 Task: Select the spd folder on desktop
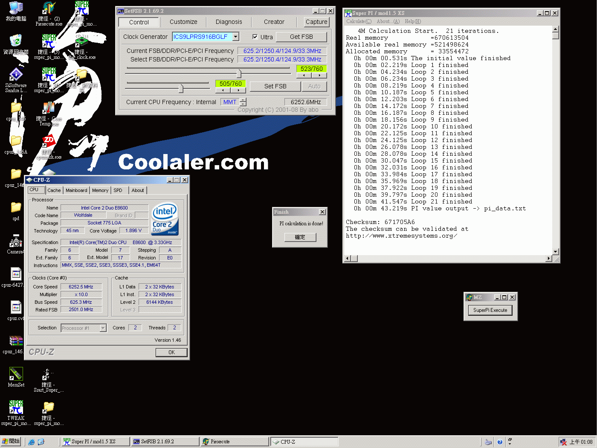[x=16, y=211]
